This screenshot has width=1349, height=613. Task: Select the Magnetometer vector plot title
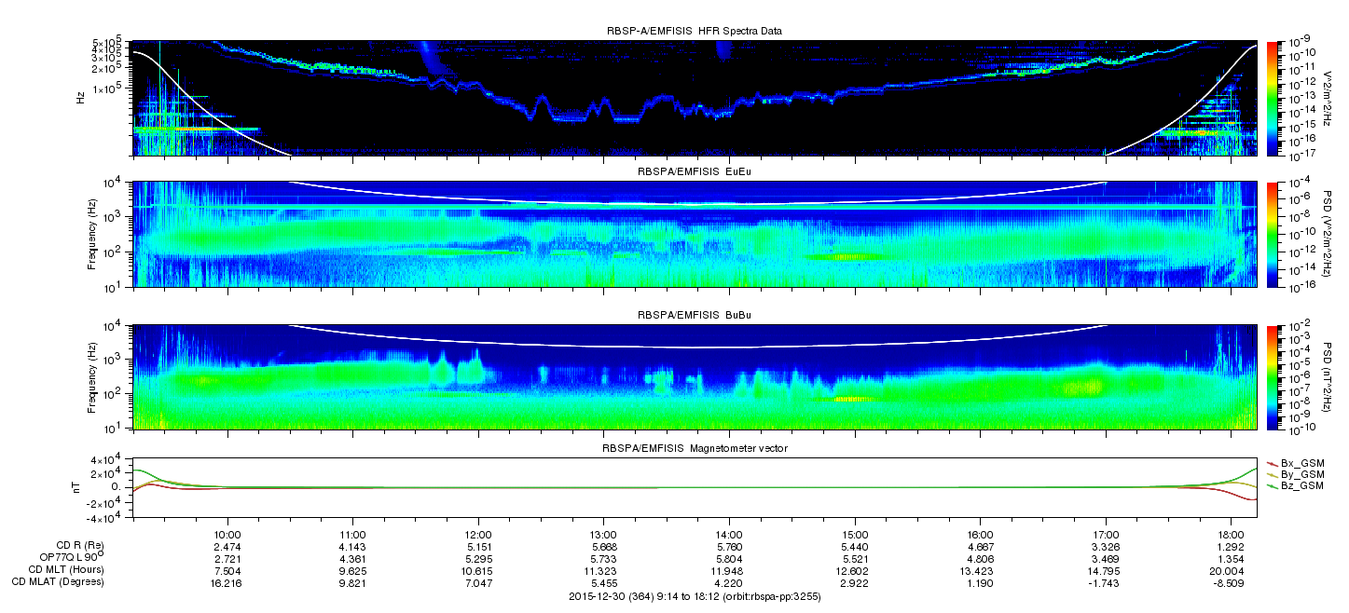[x=694, y=450]
